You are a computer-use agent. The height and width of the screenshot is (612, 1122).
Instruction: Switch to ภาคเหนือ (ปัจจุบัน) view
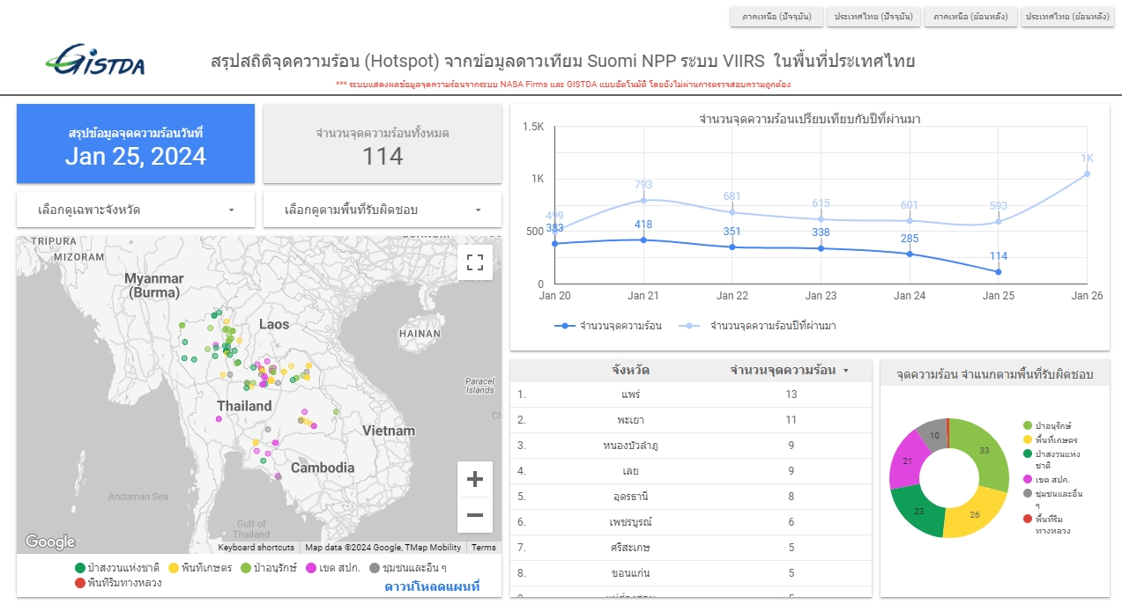click(x=776, y=17)
